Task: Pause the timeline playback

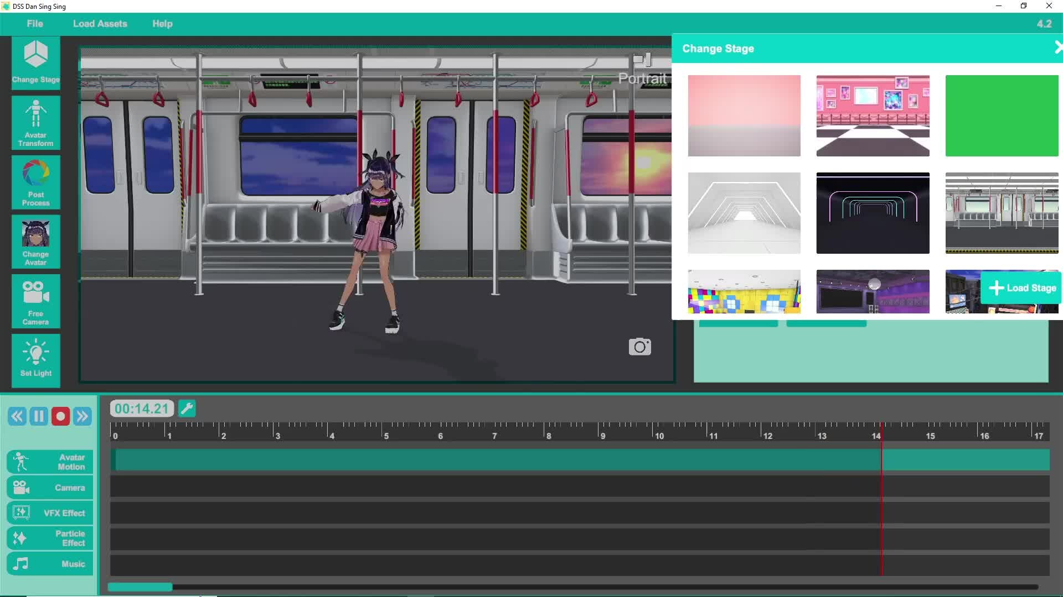Action: 39,416
